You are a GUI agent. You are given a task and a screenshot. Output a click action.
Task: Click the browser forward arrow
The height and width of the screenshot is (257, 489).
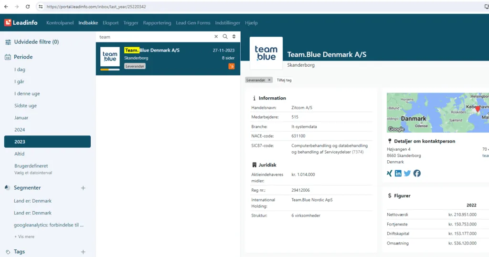[x=17, y=7]
